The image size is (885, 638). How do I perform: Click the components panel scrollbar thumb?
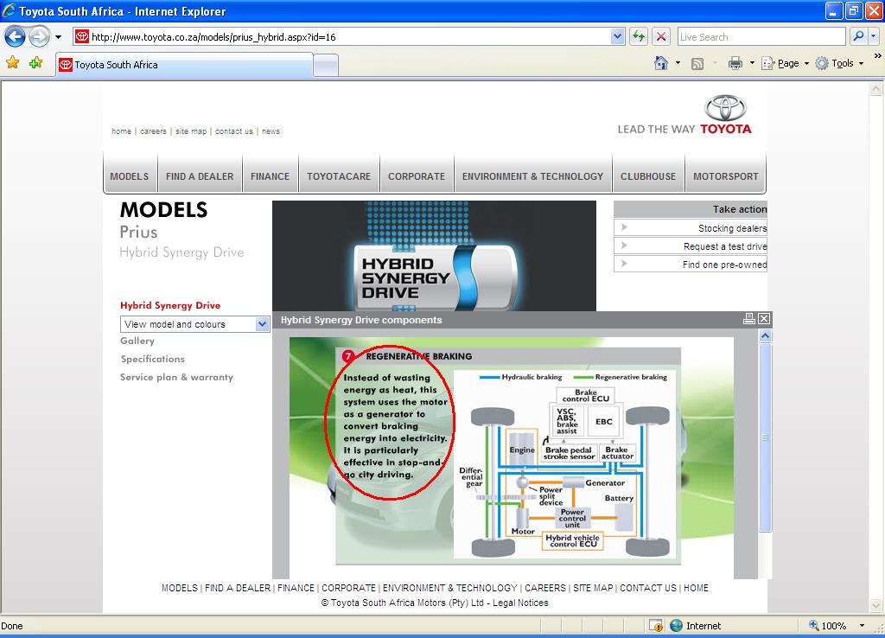[766, 437]
